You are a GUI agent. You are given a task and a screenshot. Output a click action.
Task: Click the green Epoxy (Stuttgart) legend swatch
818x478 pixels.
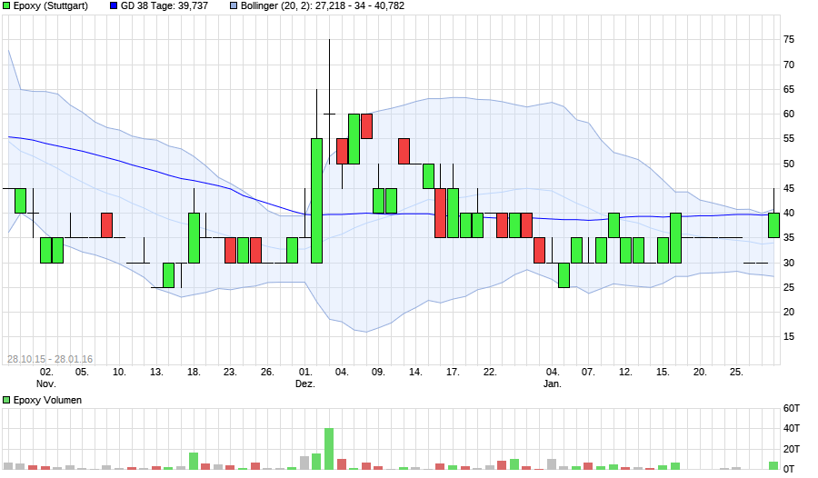coord(6,5)
